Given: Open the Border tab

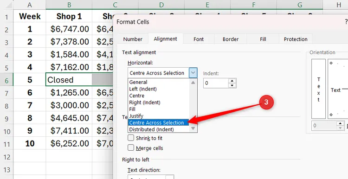Looking at the screenshot, I should pyautogui.click(x=231, y=39).
